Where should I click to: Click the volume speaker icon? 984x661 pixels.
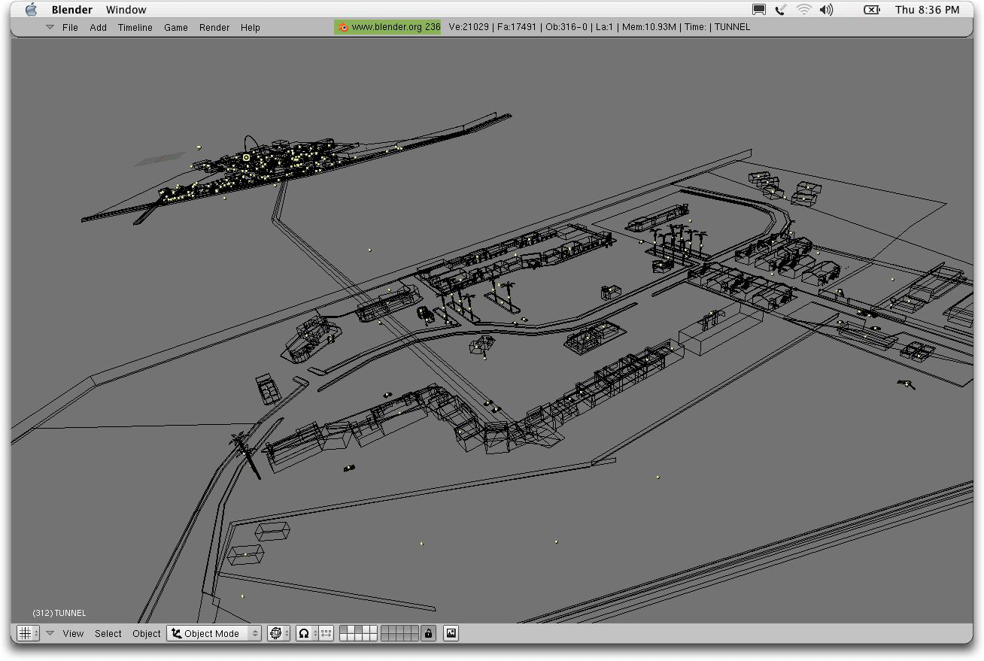click(x=826, y=10)
